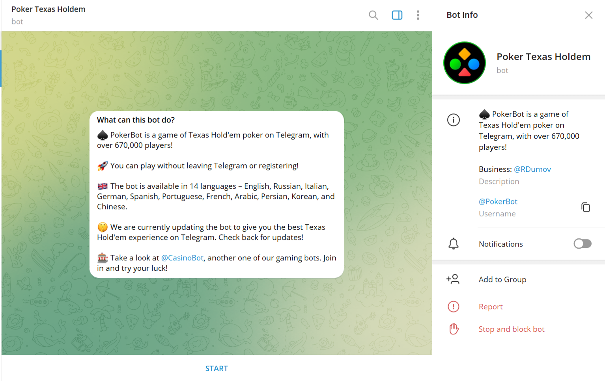Open the three-dot more options menu

coord(418,15)
